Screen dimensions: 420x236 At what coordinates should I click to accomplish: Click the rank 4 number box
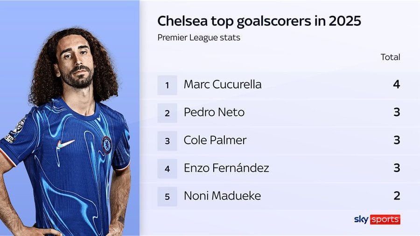(167, 168)
